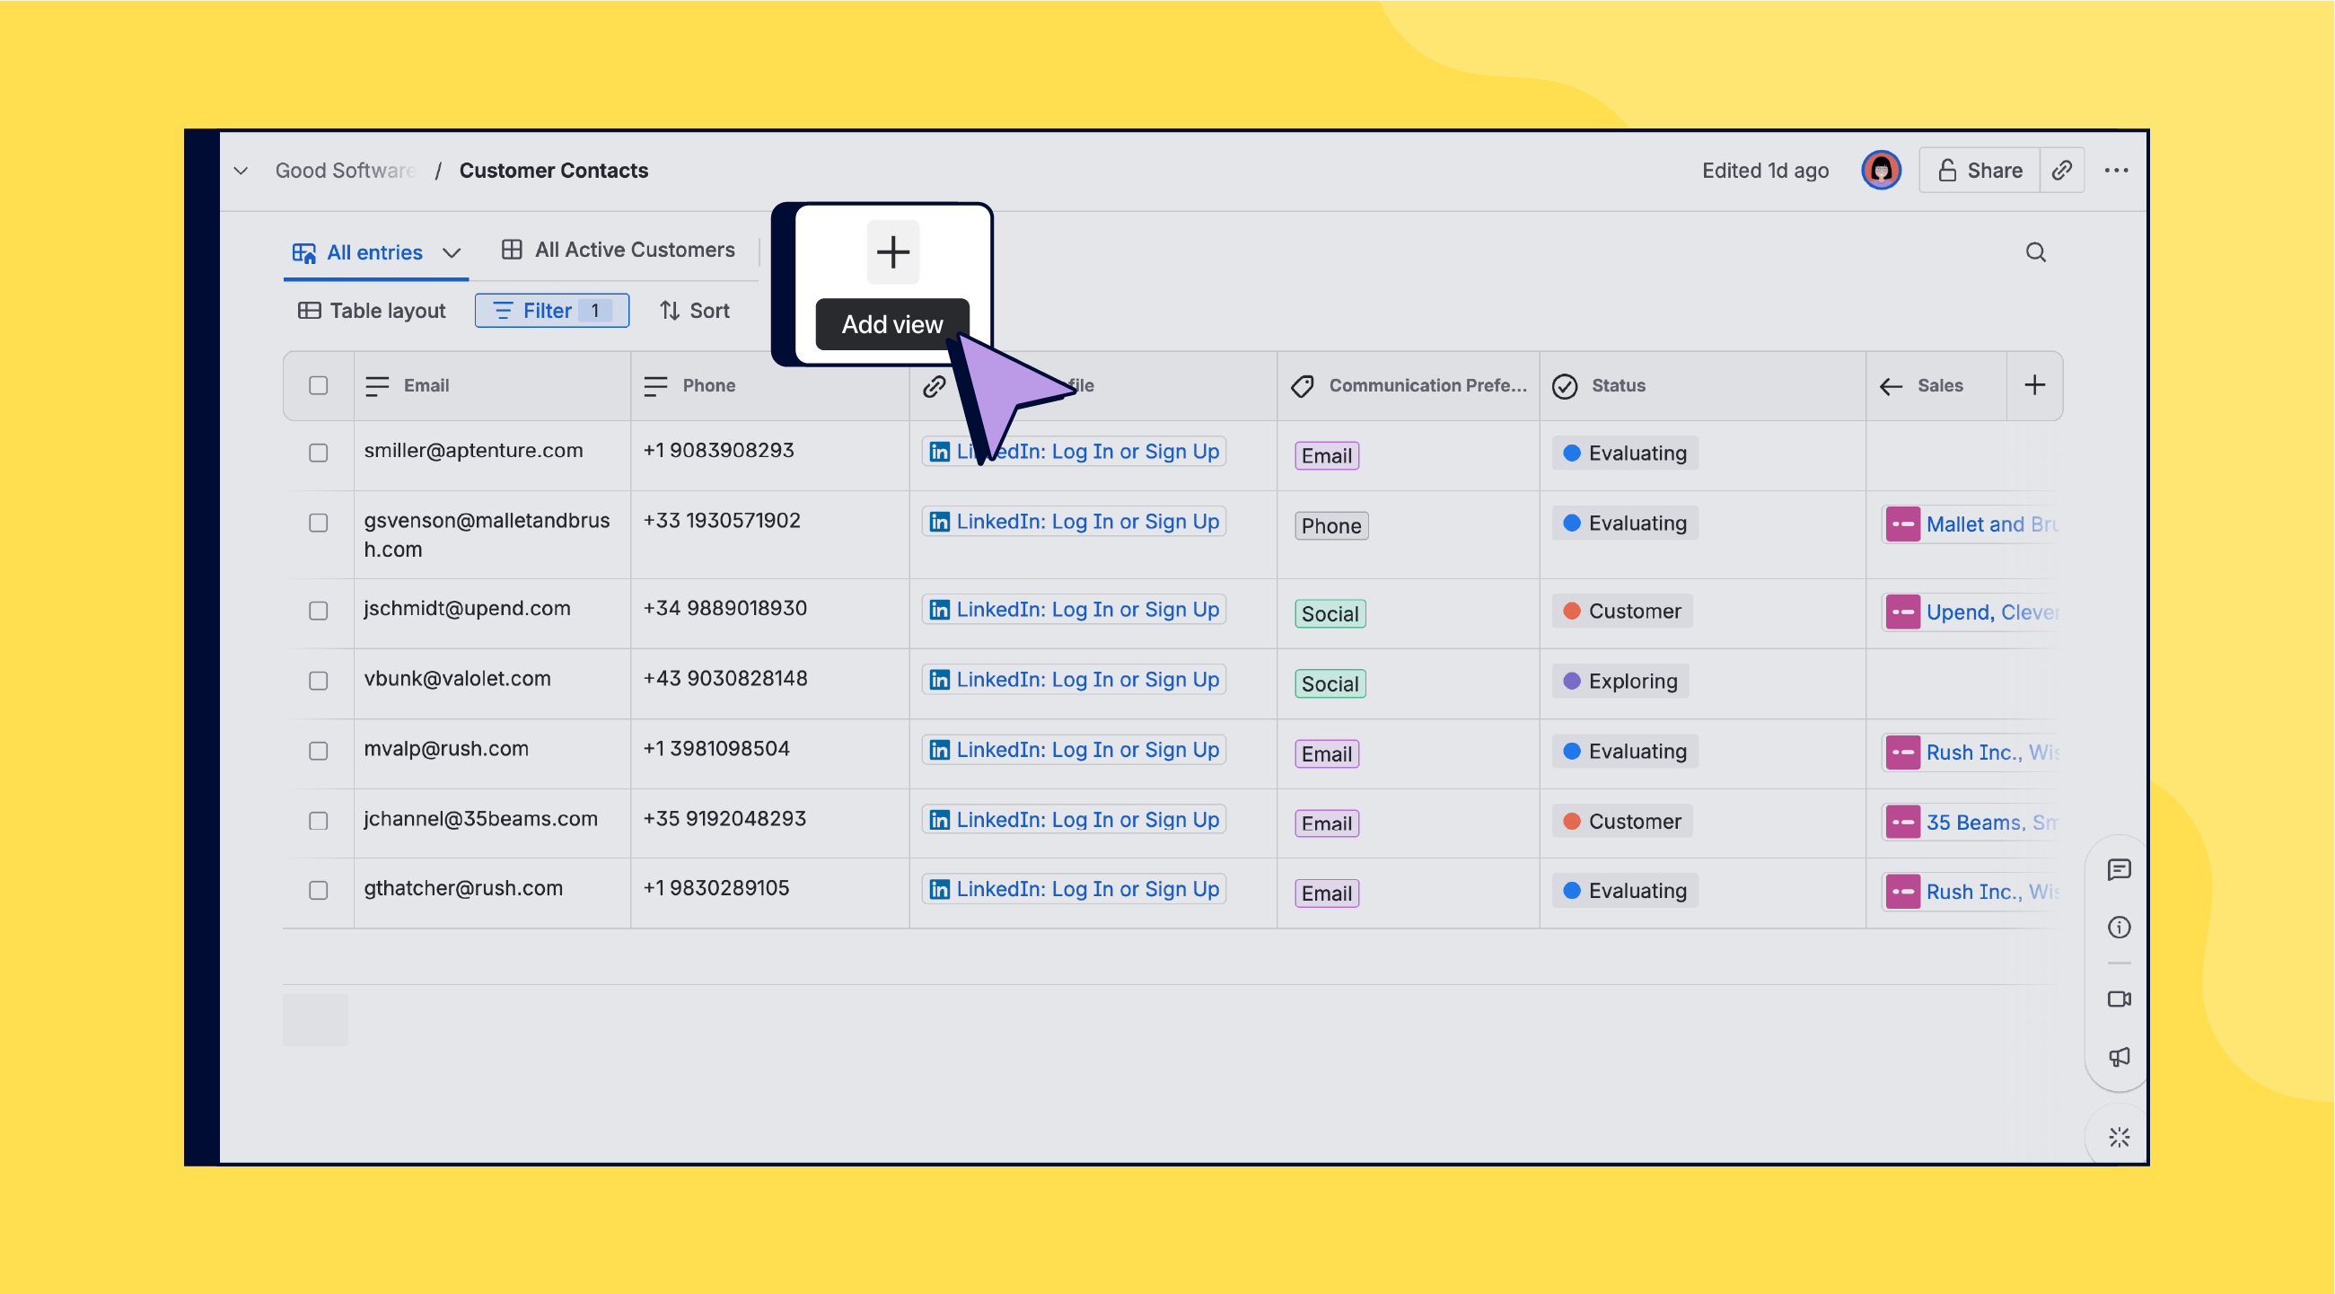This screenshot has height=1294, width=2335.
Task: Open the video recording icon in the sidebar
Action: 2120,999
